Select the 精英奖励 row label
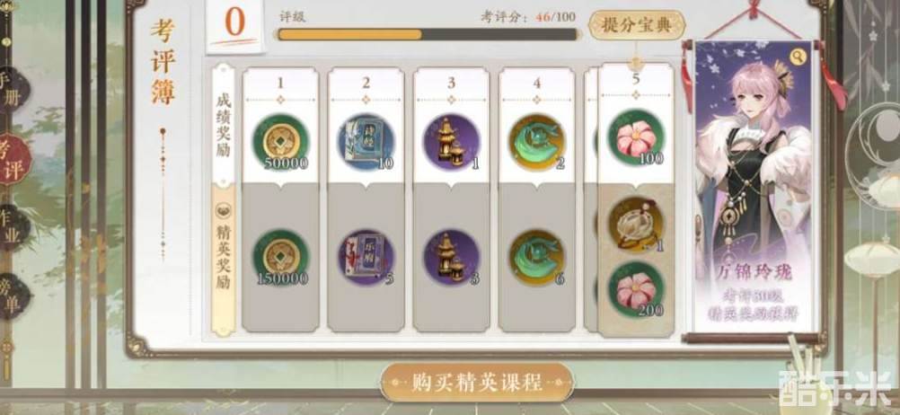 tap(224, 260)
